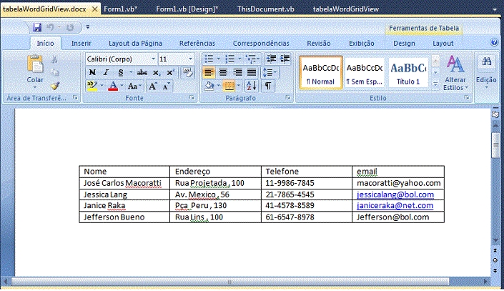
Task: Click the Undo icon in quick access toolbar
Action: click(51, 27)
